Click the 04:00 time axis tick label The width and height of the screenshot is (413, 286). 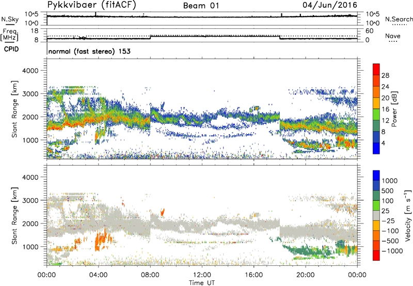click(99, 275)
